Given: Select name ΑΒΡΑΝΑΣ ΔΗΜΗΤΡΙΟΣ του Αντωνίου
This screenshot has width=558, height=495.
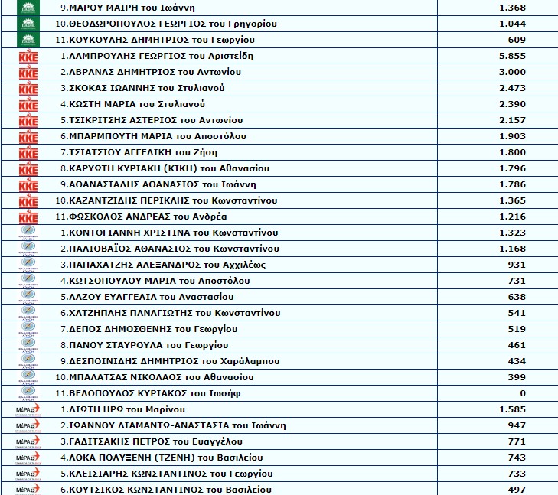Looking at the screenshot, I should coord(155,72).
